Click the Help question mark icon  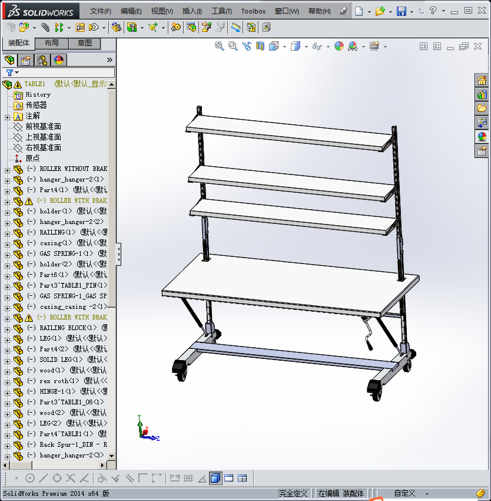[x=433, y=11]
